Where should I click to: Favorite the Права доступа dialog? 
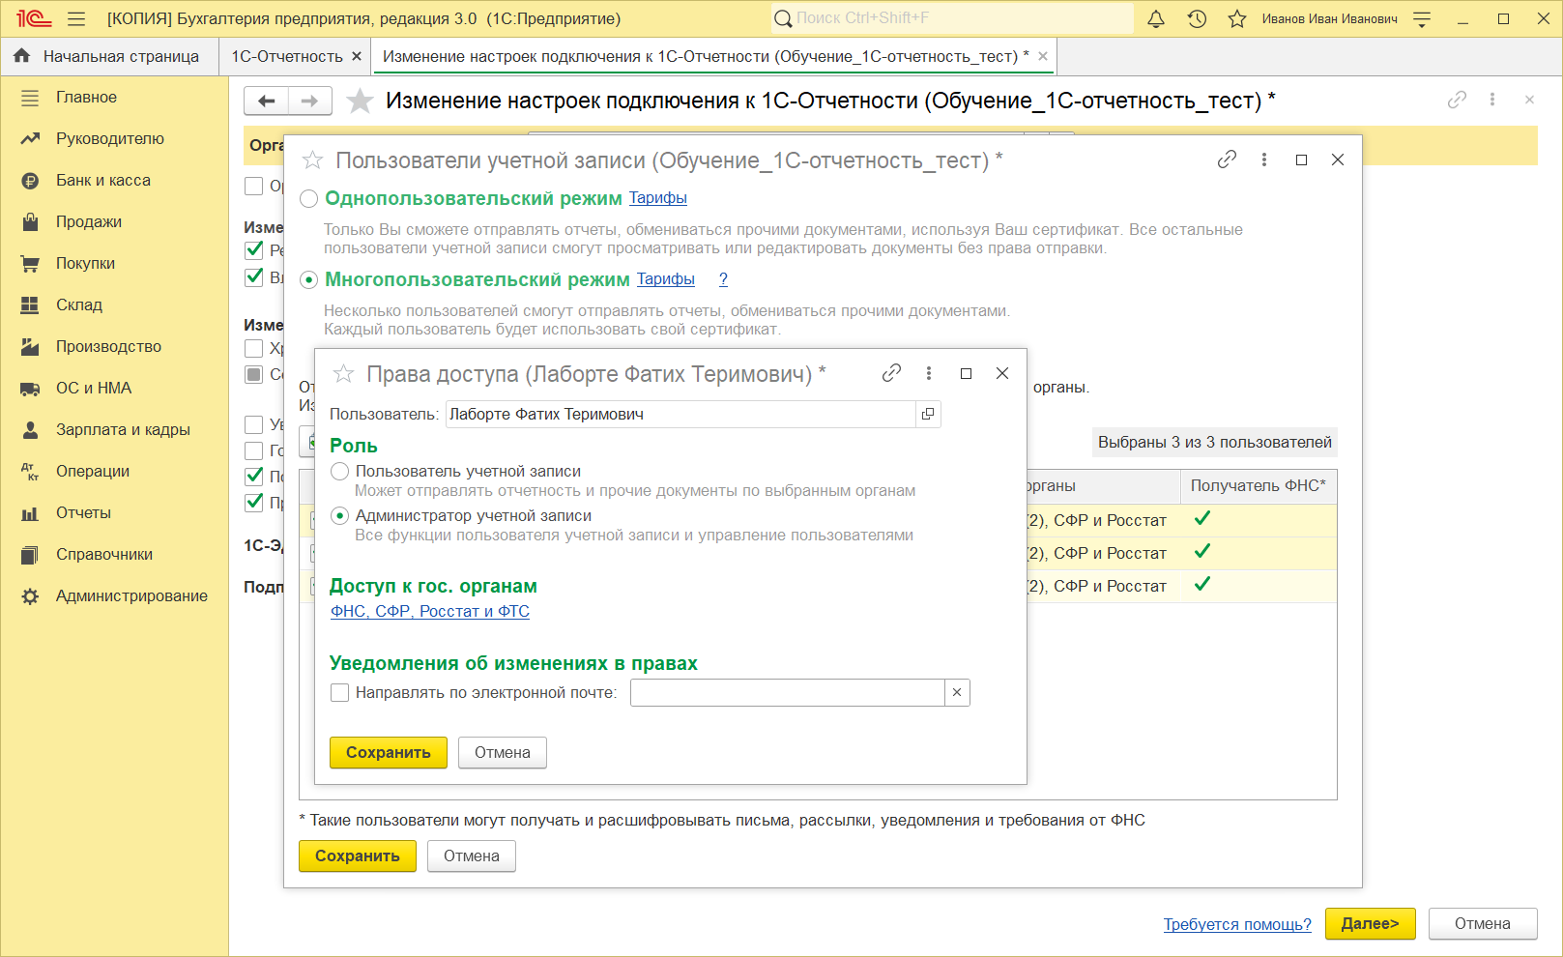(x=343, y=374)
